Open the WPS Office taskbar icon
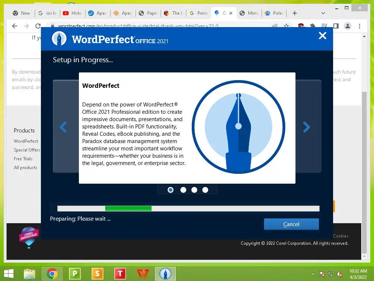 point(143,274)
